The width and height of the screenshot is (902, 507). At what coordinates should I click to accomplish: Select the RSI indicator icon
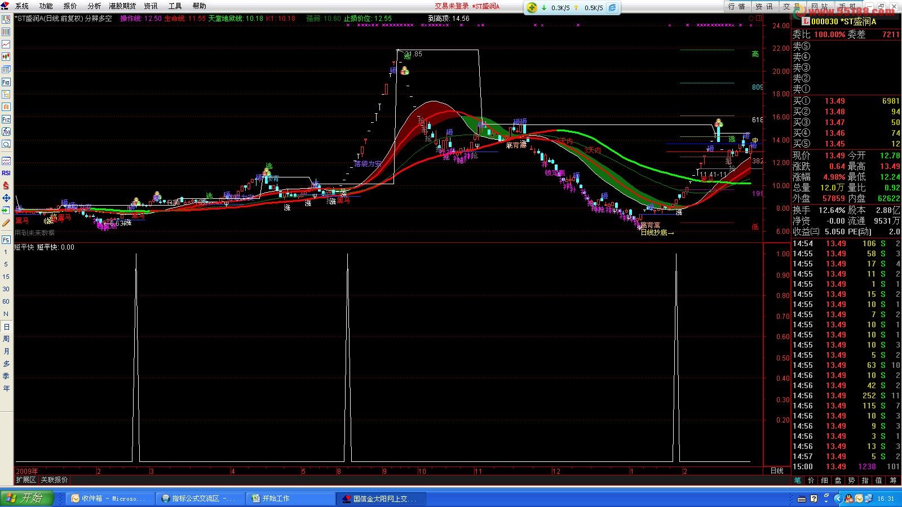6,173
